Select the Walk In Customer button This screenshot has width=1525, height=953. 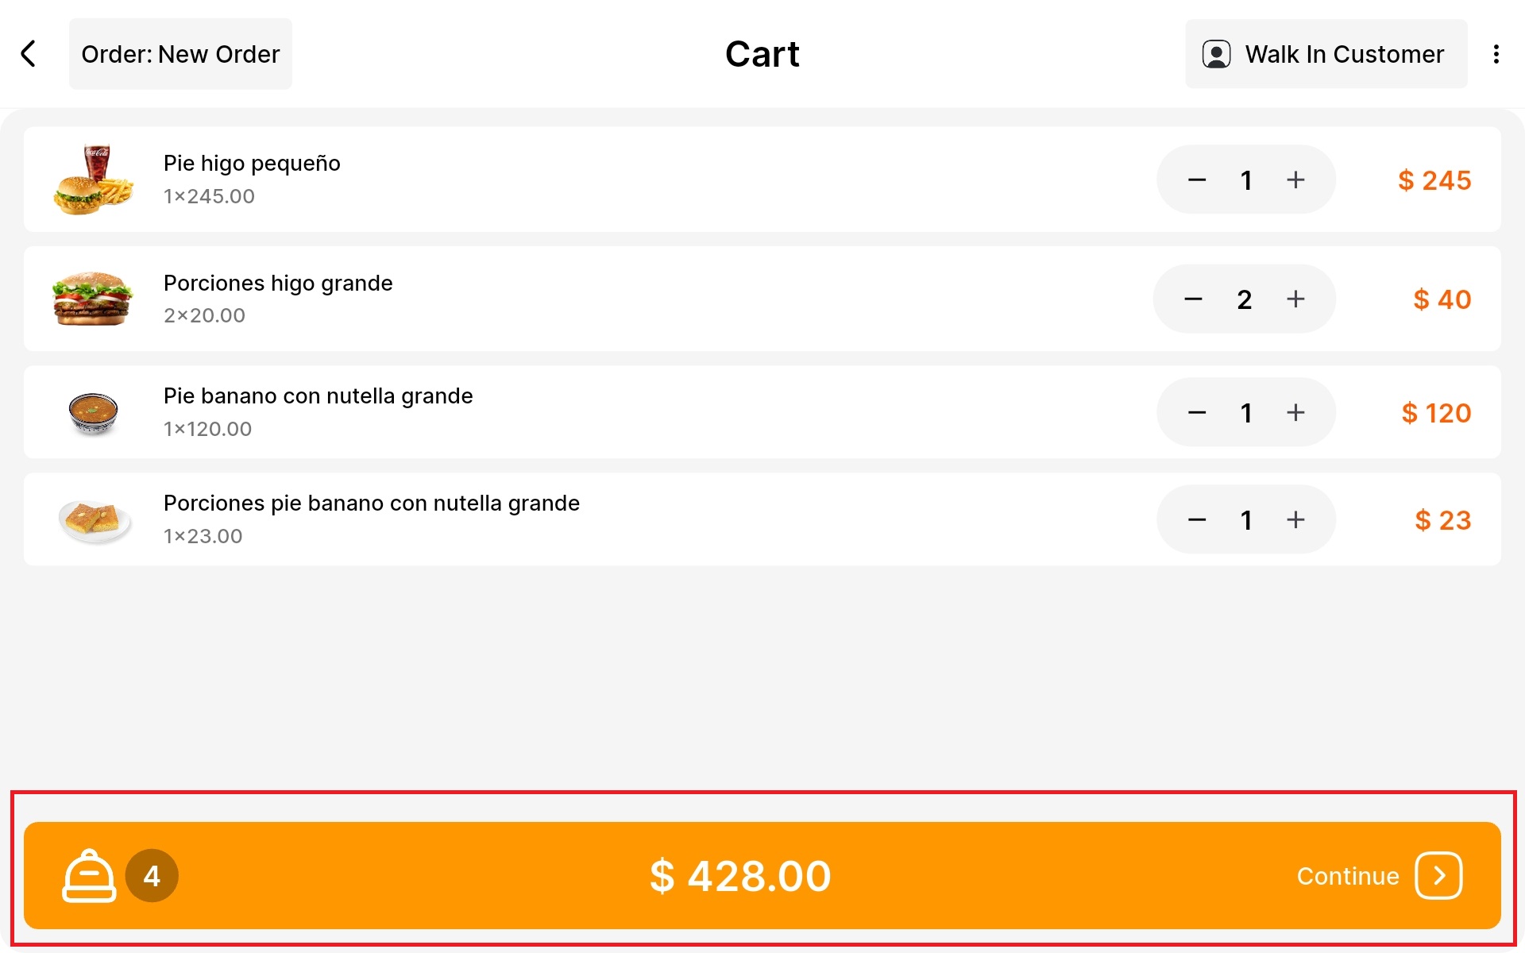coord(1326,54)
